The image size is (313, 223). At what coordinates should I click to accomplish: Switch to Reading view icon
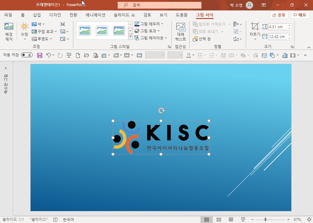[231, 220]
